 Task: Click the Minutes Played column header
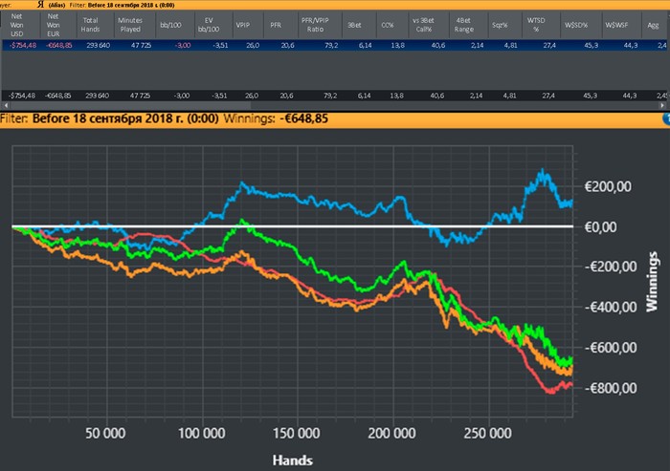point(134,25)
